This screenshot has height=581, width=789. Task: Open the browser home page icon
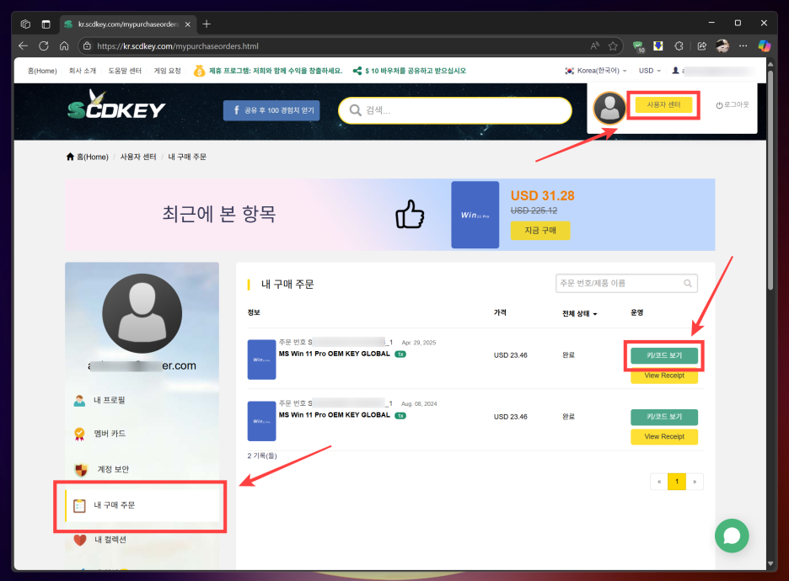64,45
